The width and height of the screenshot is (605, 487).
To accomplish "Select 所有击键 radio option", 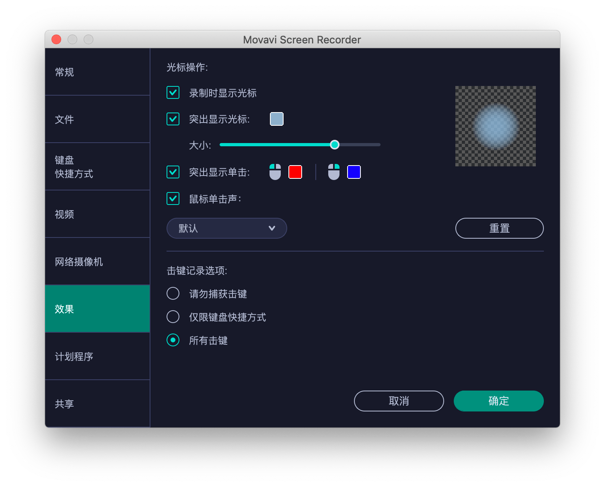I will coord(173,340).
